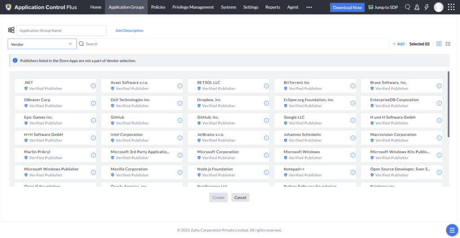The height and width of the screenshot is (238, 460).
Task: Click the rocket icon in top bar
Action: coord(416,7)
